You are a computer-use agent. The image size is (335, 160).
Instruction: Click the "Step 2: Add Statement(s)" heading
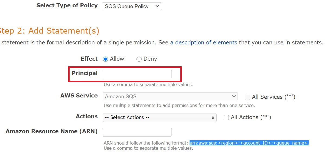[x=49, y=31]
